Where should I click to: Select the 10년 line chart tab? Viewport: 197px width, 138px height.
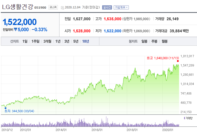point(86,41)
